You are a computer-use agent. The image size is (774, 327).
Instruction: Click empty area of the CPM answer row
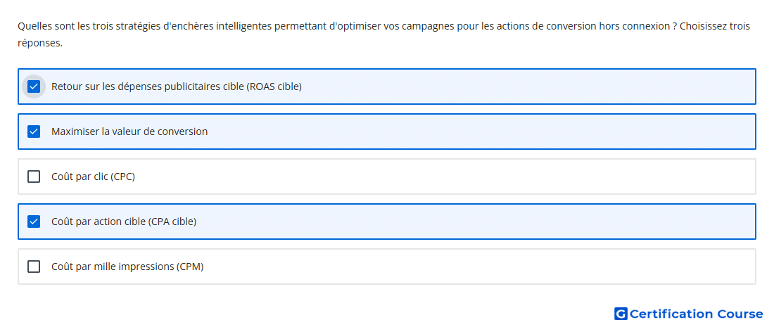click(478, 267)
